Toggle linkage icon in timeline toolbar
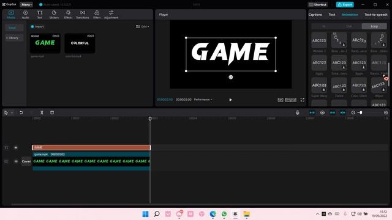The image size is (392, 220). [333, 112]
